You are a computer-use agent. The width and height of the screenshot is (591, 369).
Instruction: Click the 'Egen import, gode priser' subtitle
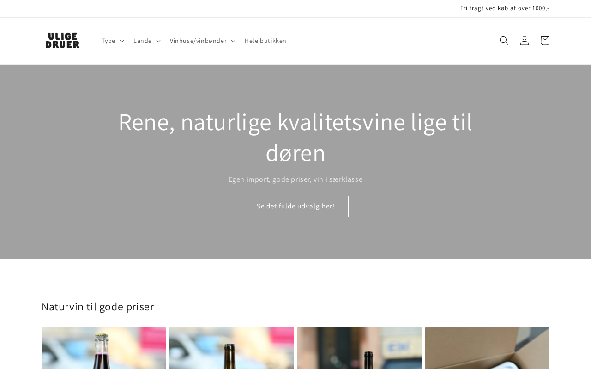coord(295,179)
